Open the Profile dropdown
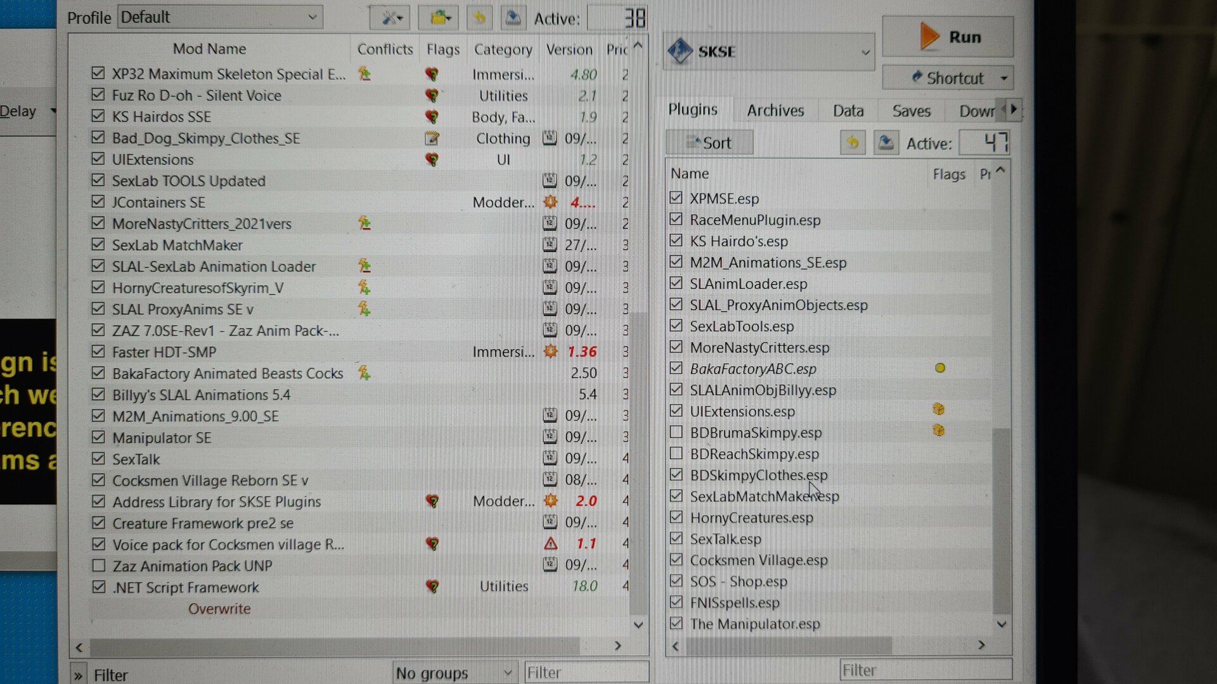 pos(221,17)
